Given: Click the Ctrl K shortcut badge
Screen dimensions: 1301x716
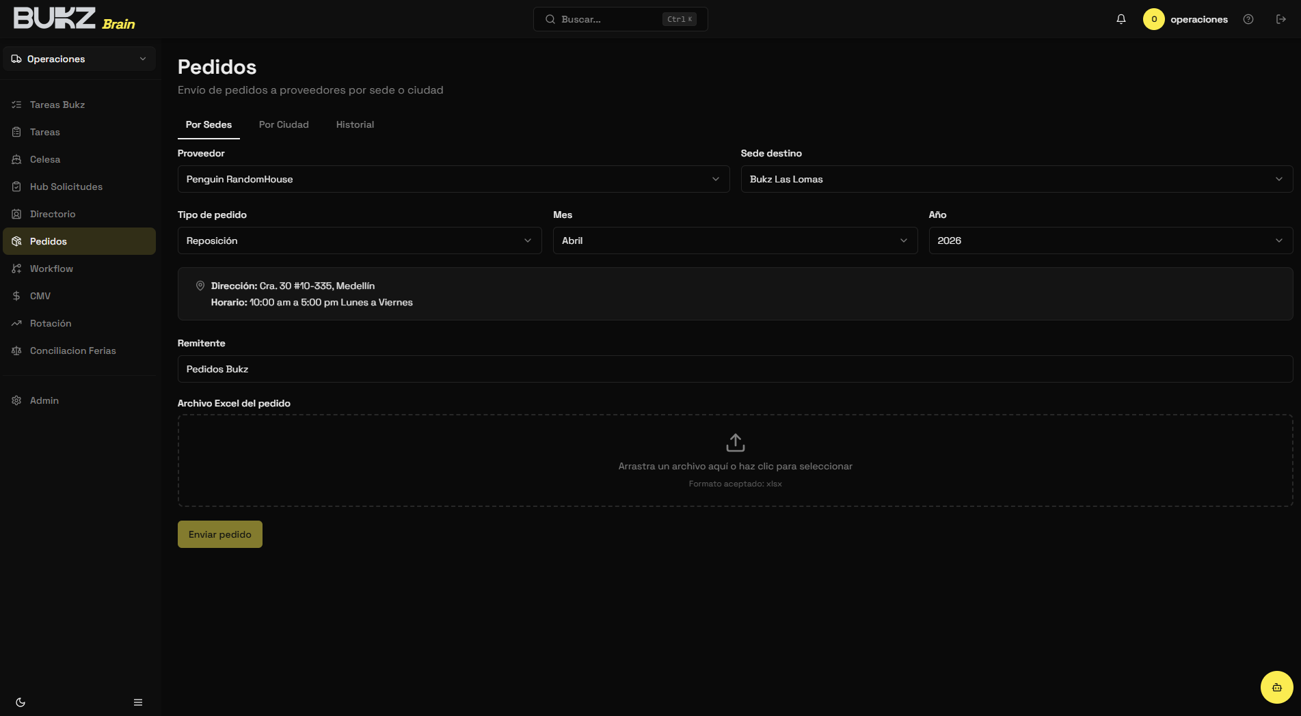Looking at the screenshot, I should click(680, 19).
